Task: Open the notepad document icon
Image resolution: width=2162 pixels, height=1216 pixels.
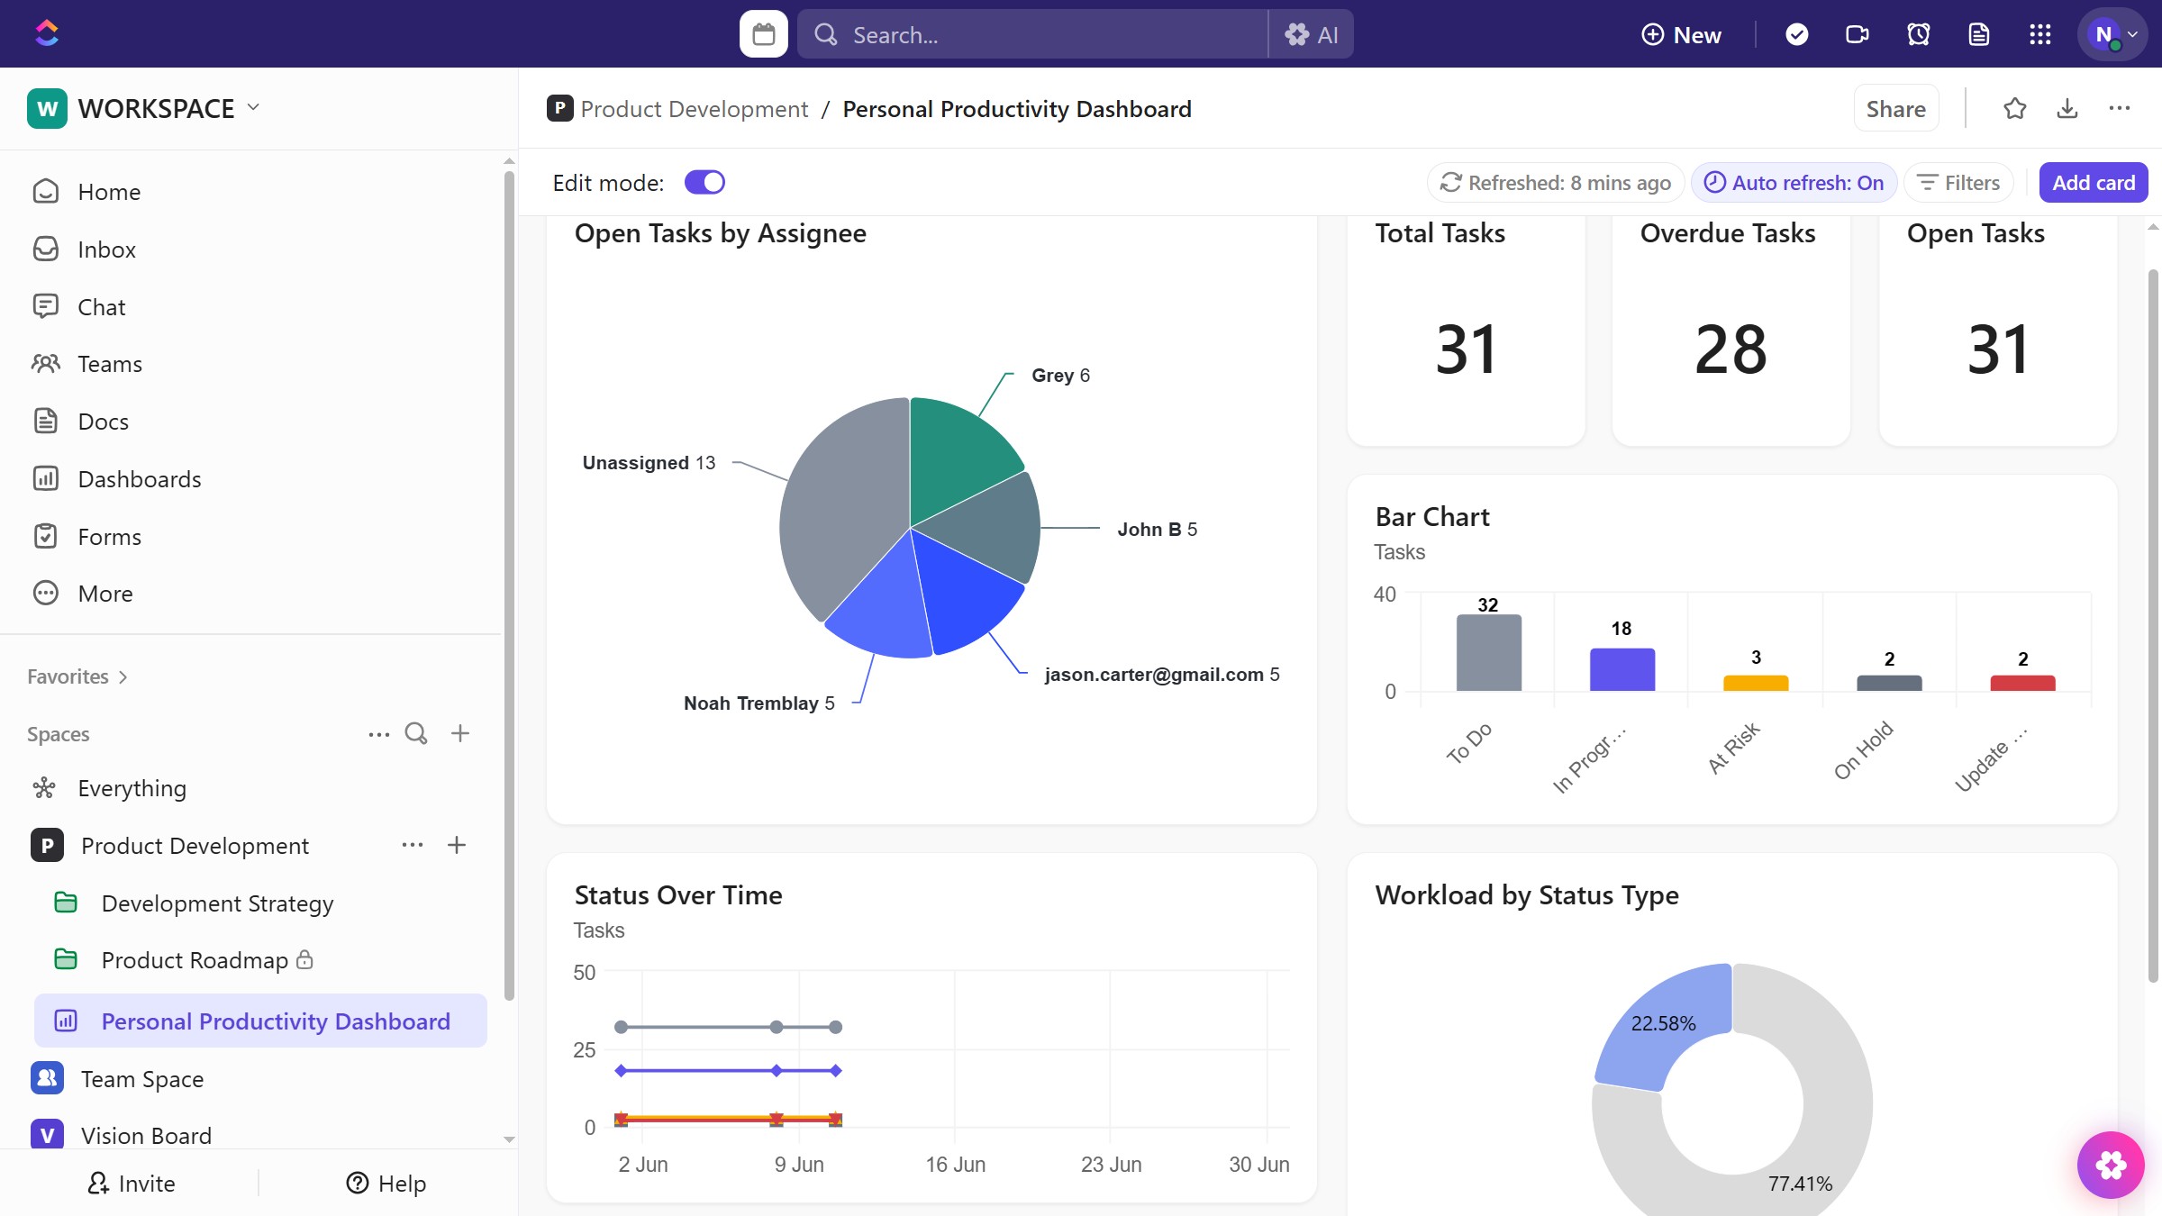Action: (1979, 34)
